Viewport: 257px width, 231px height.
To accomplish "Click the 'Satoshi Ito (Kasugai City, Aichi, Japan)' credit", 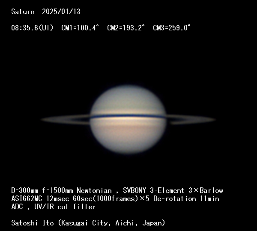I will click(88, 223).
